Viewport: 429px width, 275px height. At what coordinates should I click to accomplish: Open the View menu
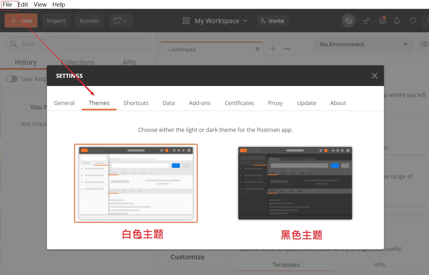click(40, 4)
